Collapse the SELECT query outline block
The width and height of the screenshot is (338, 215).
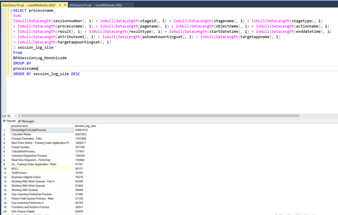coord(11,10)
